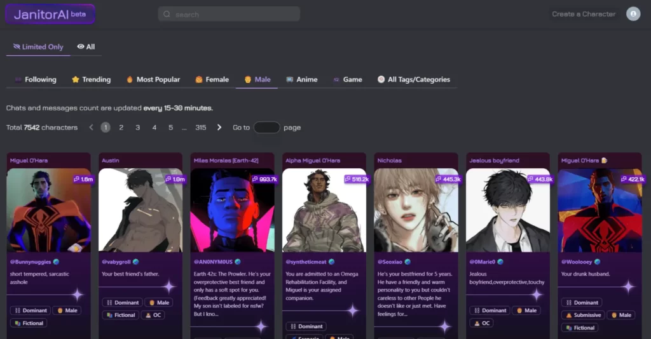Go to the previous page arrow
Viewport: 651px width, 339px height.
pos(92,128)
